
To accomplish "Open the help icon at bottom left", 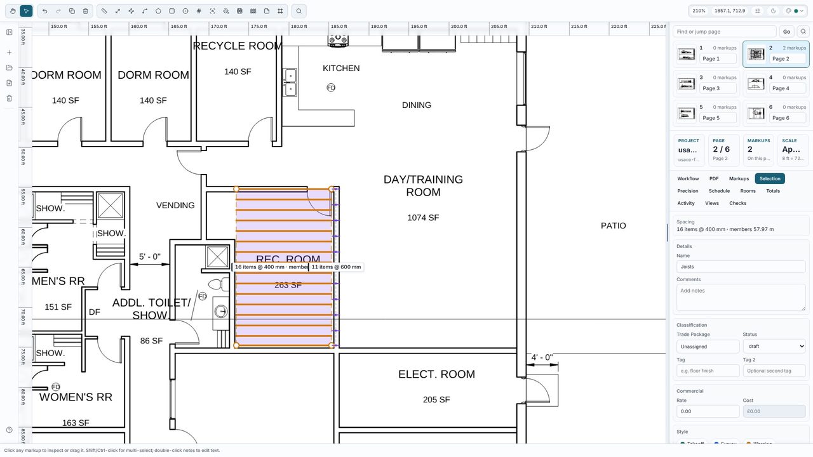I will point(9,430).
